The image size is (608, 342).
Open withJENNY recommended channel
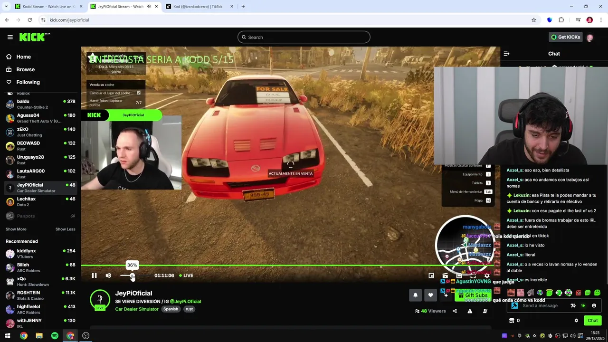40,323
